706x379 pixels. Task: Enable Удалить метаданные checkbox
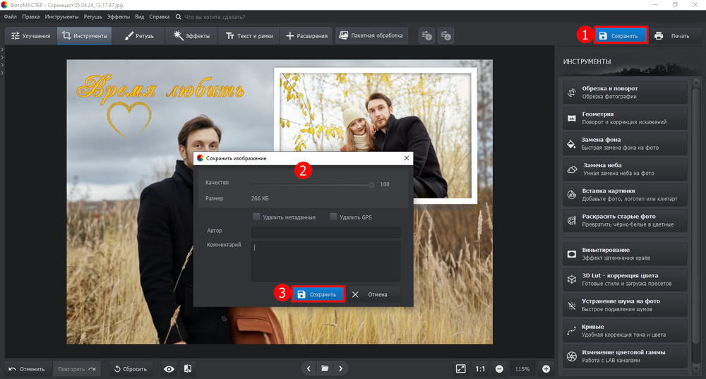click(x=257, y=217)
